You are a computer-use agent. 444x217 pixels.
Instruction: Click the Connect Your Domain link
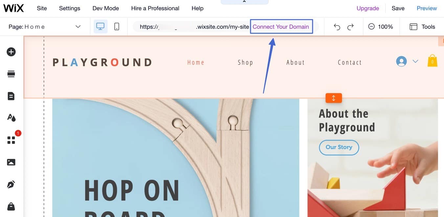tap(281, 27)
